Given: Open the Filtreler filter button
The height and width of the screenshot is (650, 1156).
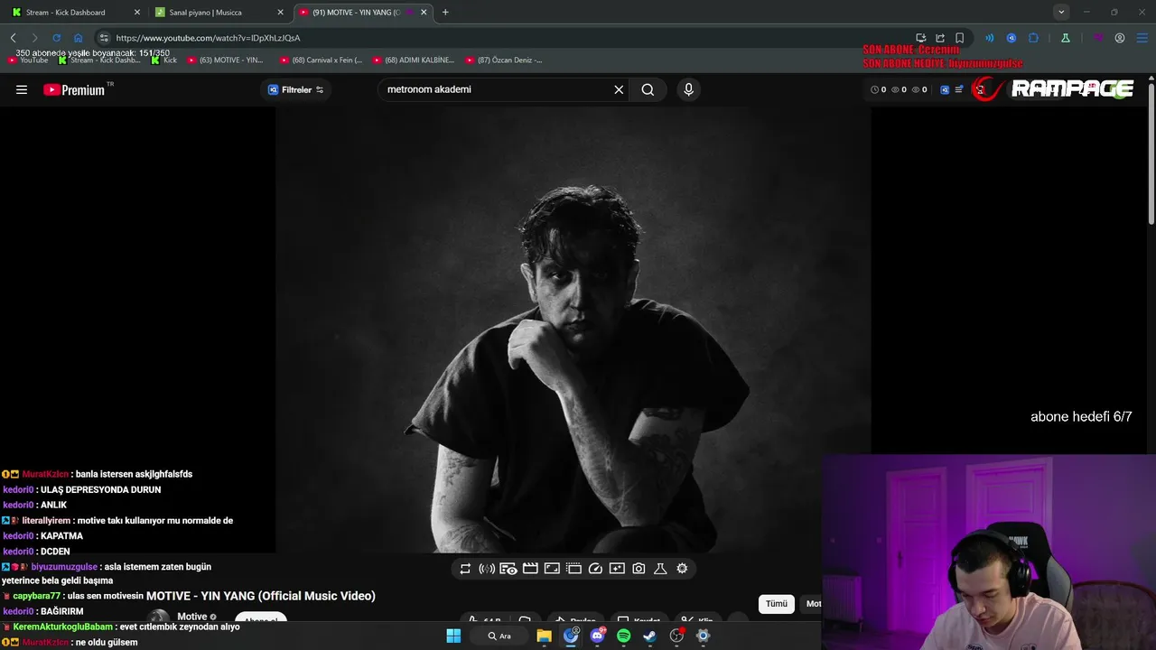Looking at the screenshot, I should (295, 89).
